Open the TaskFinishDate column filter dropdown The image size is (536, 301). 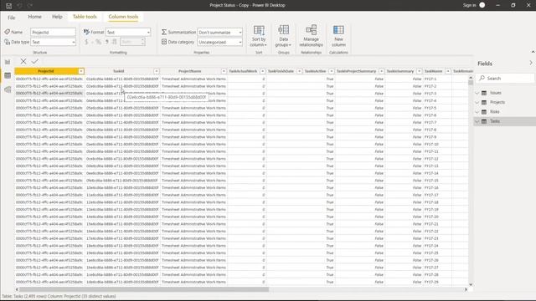tap(299, 71)
